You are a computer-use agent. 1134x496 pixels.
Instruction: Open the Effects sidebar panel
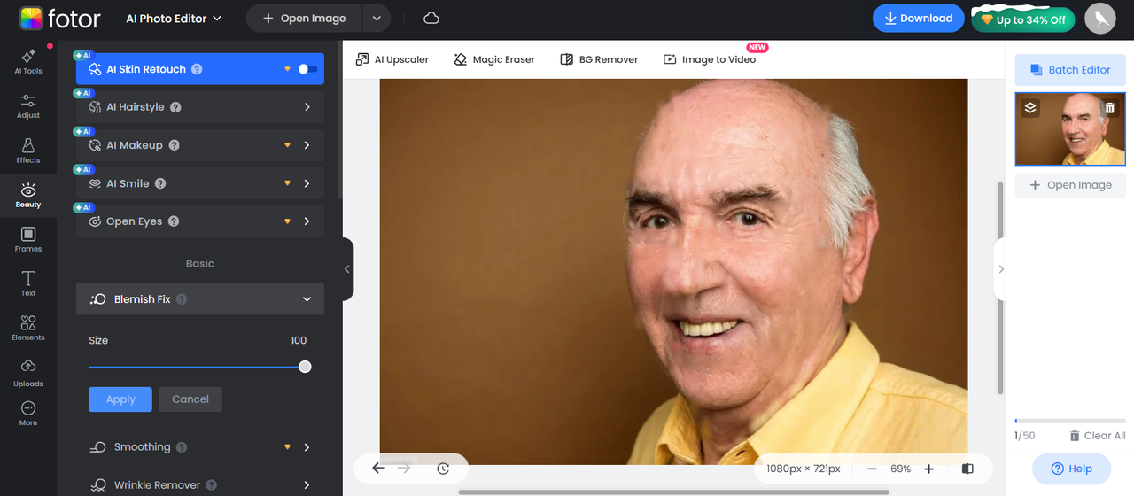tap(27, 151)
